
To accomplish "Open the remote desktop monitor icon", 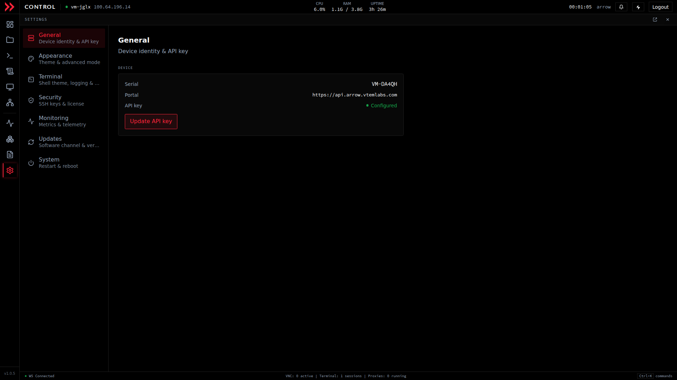I will click(x=10, y=87).
